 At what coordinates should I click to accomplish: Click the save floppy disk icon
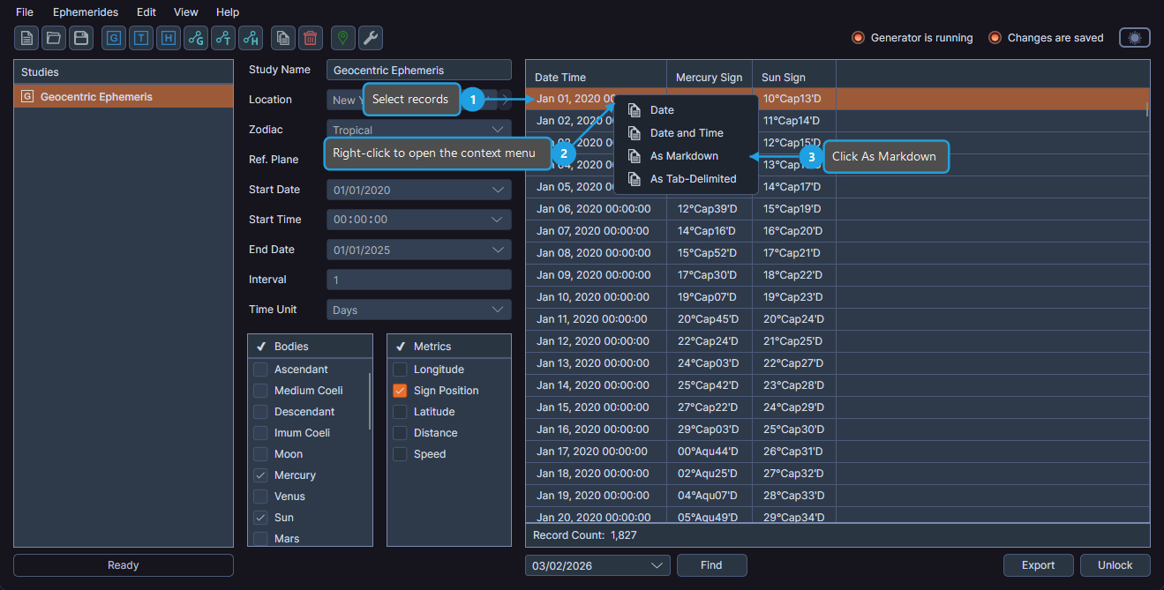click(x=81, y=38)
